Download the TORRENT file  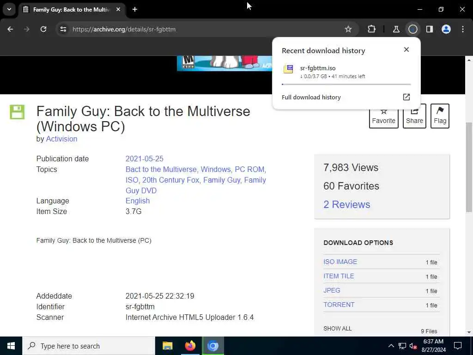point(339,305)
